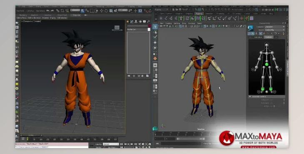This screenshot has width=304, height=154.
Task: Play the animation in 3ds Max playback controls
Action: coord(129,144)
